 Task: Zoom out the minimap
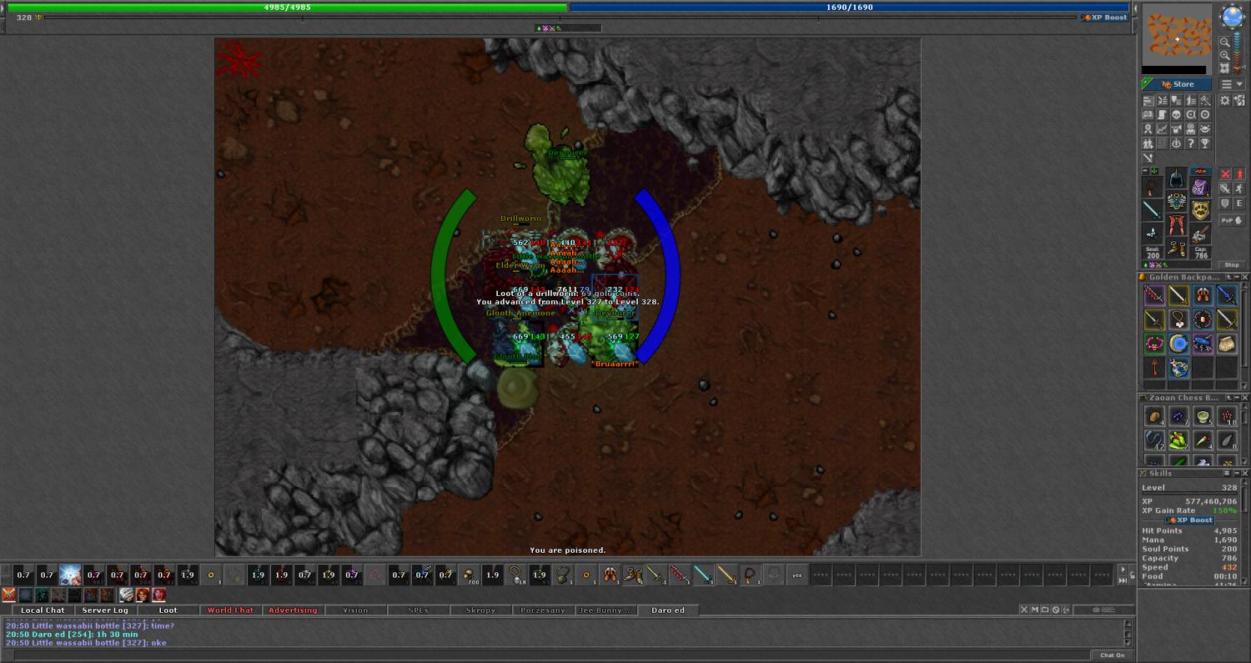pyautogui.click(x=1224, y=42)
